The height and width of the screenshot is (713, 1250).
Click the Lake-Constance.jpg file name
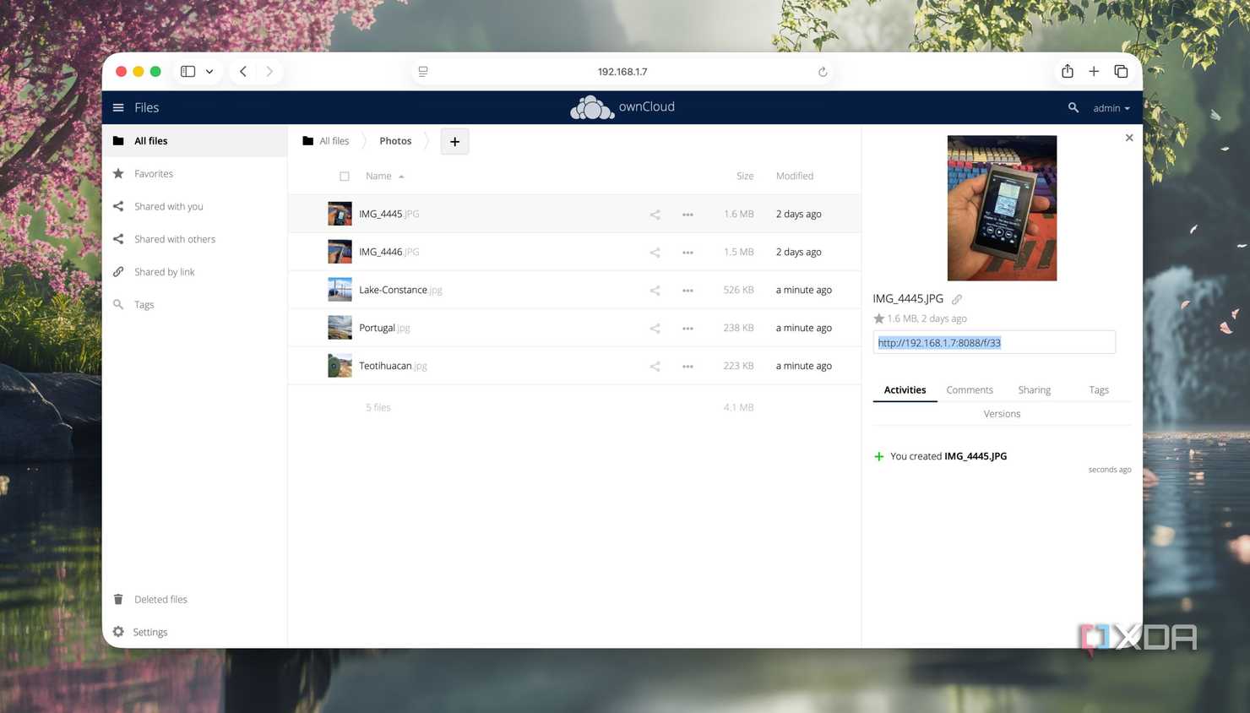pyautogui.click(x=400, y=290)
